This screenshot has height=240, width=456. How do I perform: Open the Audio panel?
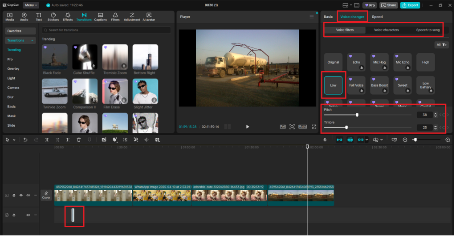tap(24, 17)
